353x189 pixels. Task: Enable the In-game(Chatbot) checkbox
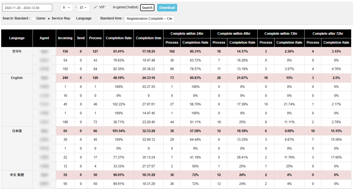tap(109, 7)
